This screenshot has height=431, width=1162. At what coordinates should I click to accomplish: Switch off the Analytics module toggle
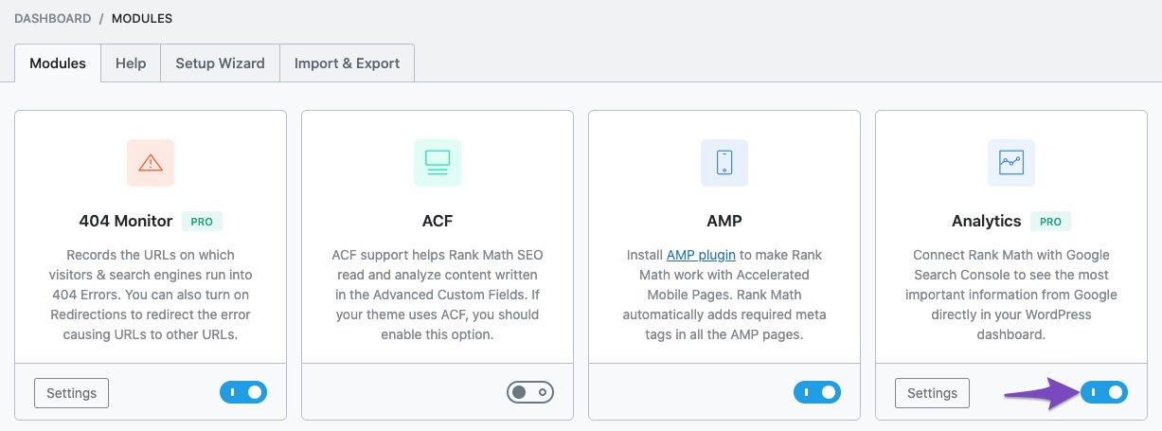(1104, 392)
